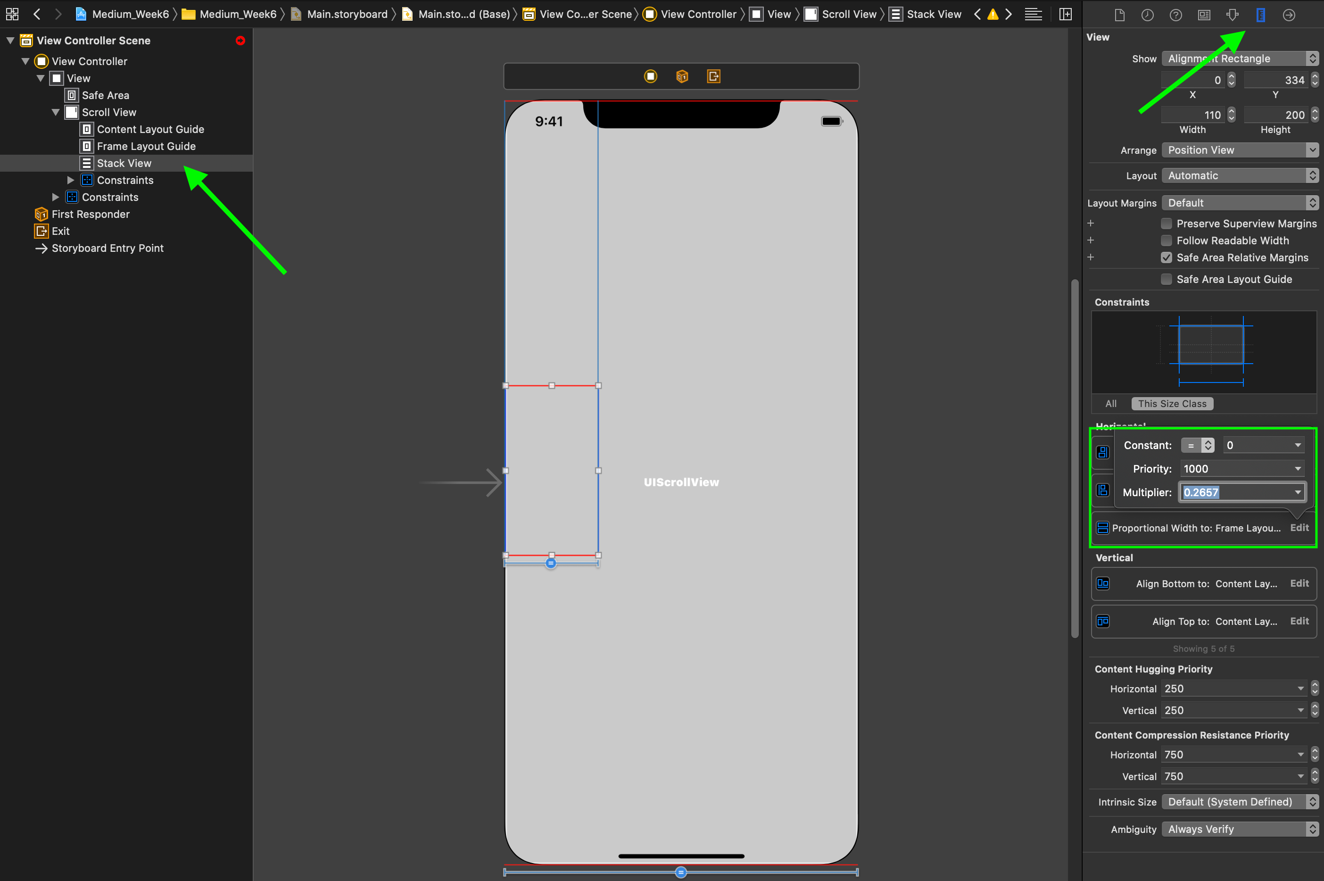
Task: Enable the Preserve Superview Margins checkbox
Action: [1167, 223]
